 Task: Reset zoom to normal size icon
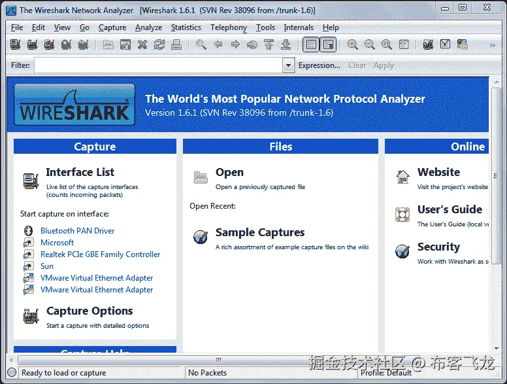tap(387, 44)
